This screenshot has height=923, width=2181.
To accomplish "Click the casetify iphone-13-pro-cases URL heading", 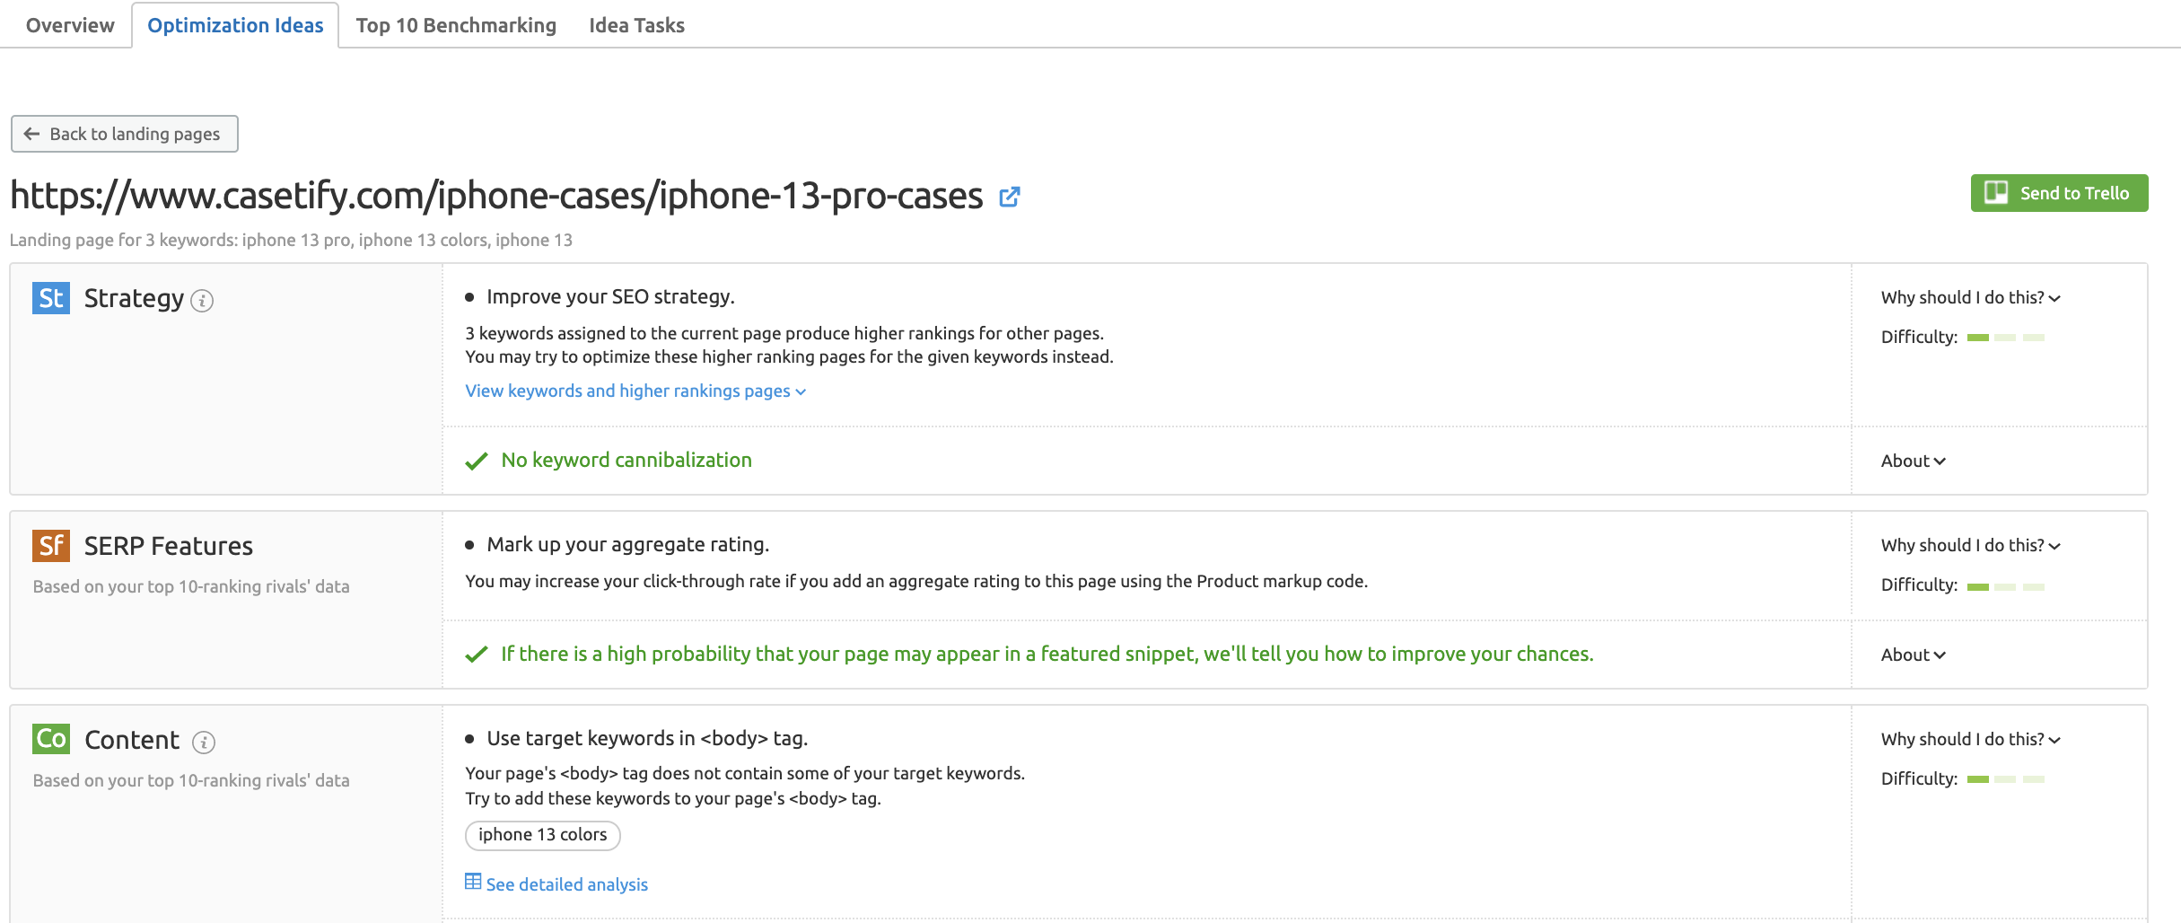I will click(496, 196).
